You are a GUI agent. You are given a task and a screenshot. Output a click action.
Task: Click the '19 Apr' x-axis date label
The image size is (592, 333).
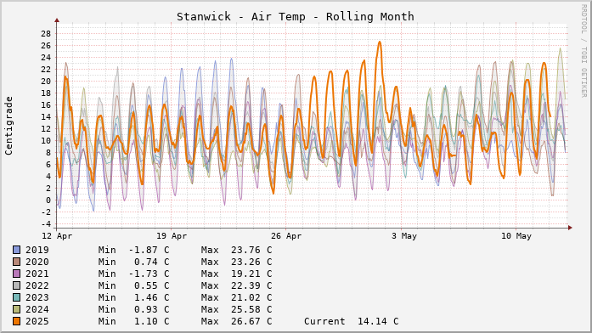point(172,236)
